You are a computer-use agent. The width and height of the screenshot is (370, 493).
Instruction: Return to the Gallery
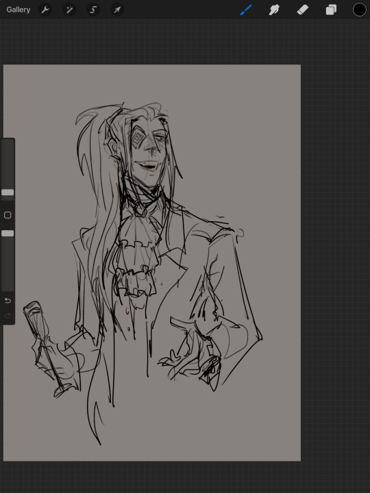[18, 10]
